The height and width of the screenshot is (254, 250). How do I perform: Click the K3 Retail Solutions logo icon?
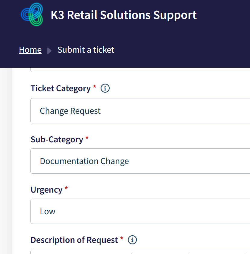click(x=32, y=14)
